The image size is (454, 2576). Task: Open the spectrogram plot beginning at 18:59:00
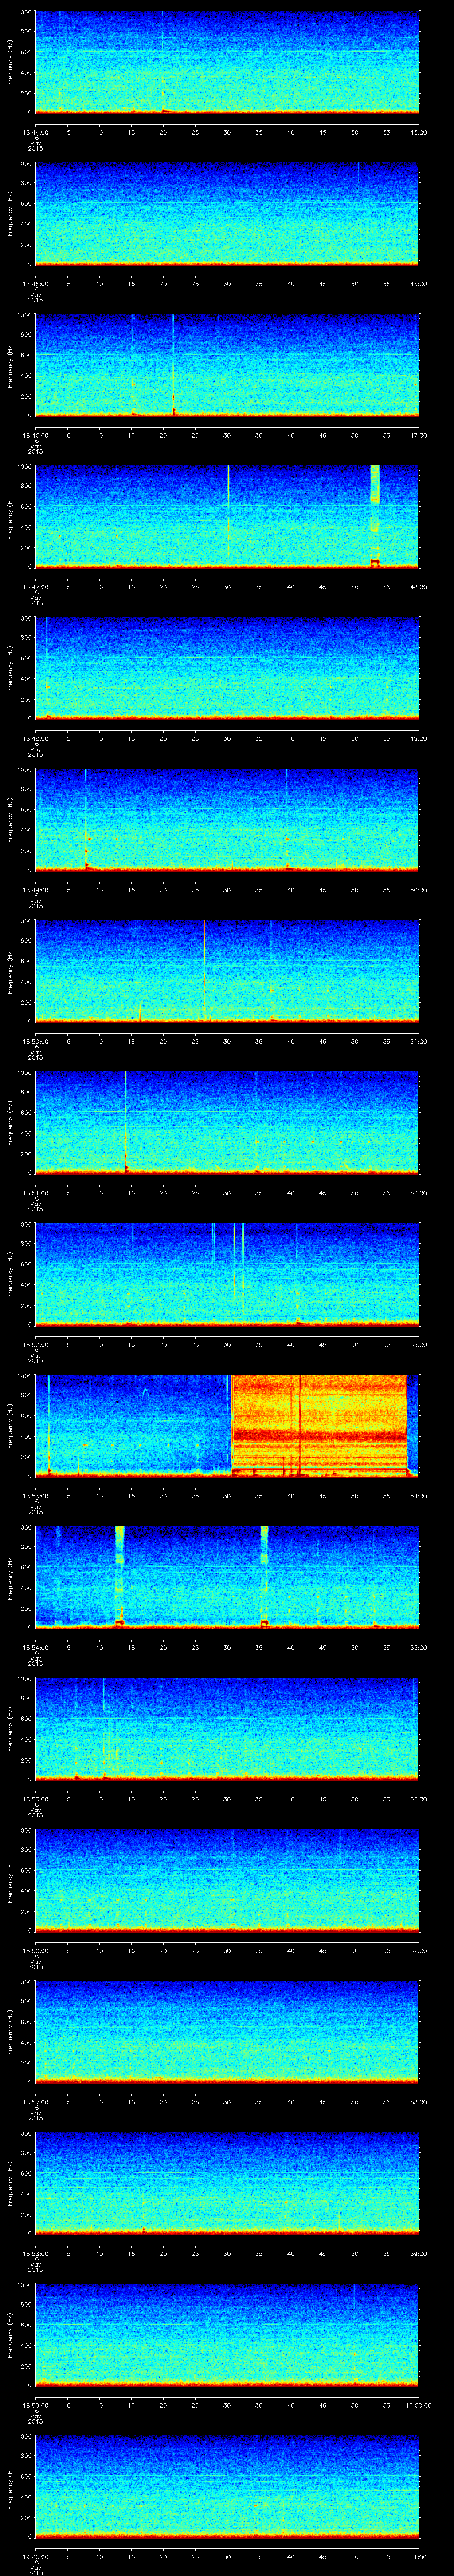[227, 2335]
